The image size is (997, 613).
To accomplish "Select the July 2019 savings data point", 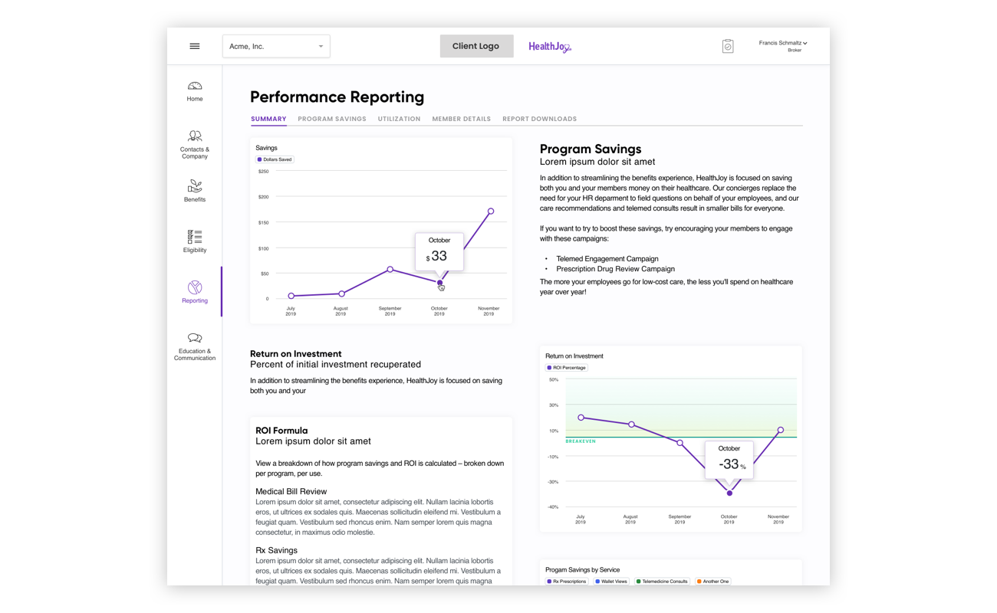I will point(291,296).
